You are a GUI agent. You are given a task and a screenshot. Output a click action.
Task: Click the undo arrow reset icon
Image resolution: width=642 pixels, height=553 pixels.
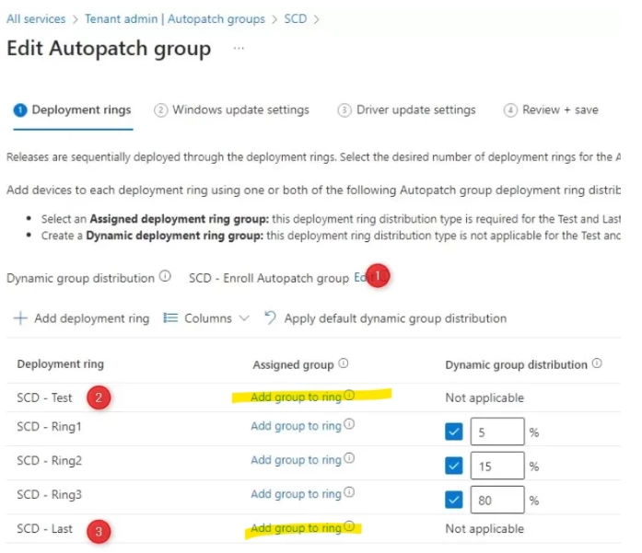[x=270, y=317]
